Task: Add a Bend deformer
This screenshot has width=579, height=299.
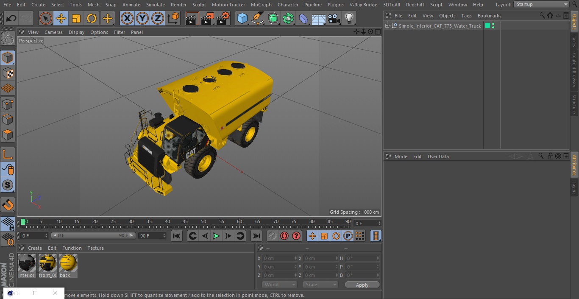Action: (x=303, y=18)
